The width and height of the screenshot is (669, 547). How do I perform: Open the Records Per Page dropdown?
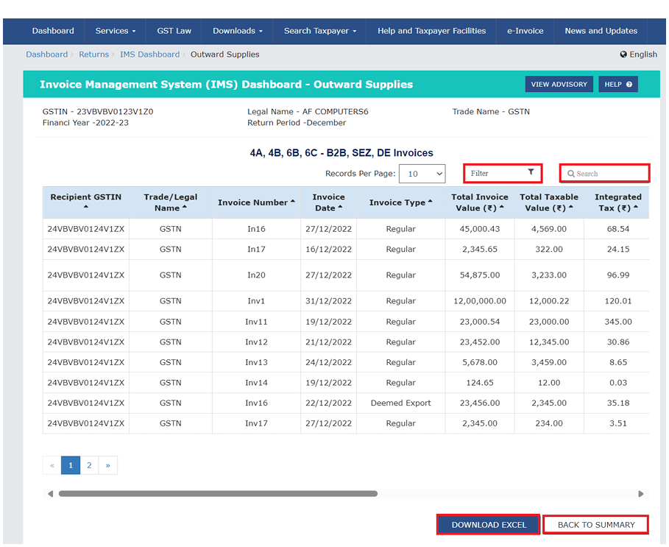pos(422,174)
